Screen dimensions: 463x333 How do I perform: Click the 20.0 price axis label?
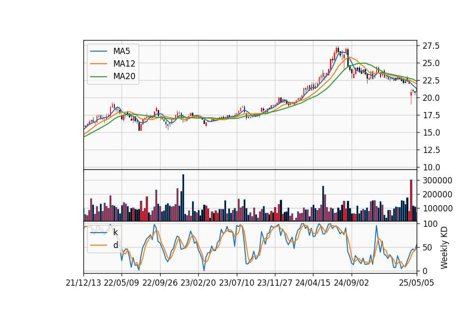click(431, 98)
